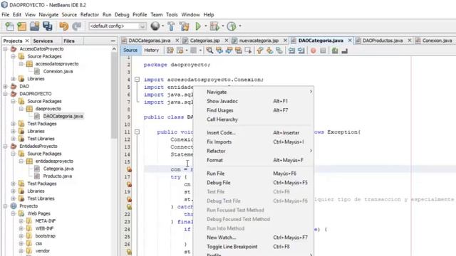Collapse the line 11 method fold
This screenshot has height=256, width=456.
click(137, 132)
